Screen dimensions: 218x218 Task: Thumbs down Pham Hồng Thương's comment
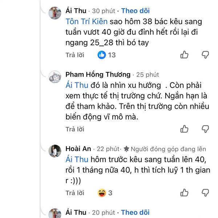[205, 129]
